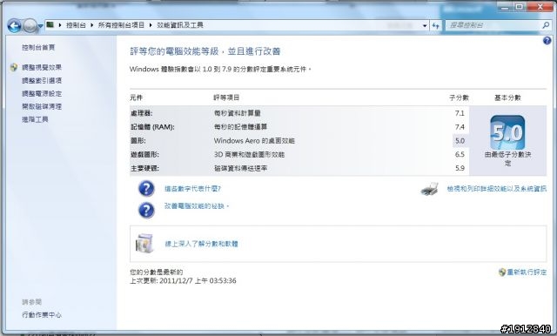
Task: Expand arrow after 所有控制台項目 breadcrumb
Action: tap(151, 25)
